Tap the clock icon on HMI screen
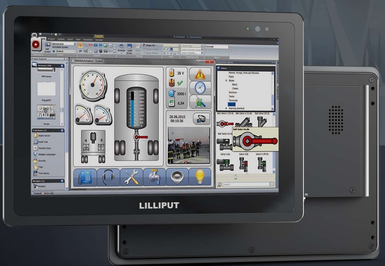385x266 pixels. 200,88
